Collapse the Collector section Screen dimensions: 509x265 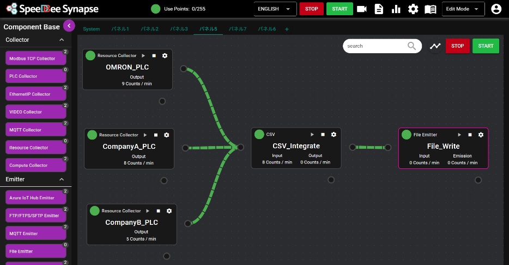(x=62, y=40)
